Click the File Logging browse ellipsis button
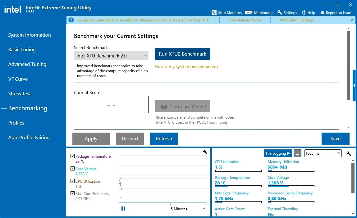 click(297, 153)
